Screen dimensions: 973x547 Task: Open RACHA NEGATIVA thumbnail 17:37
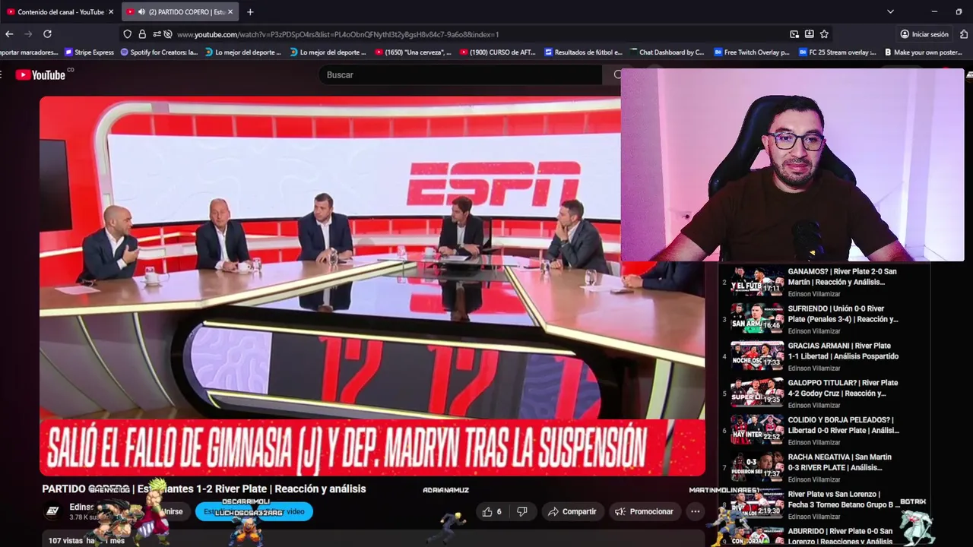(757, 466)
